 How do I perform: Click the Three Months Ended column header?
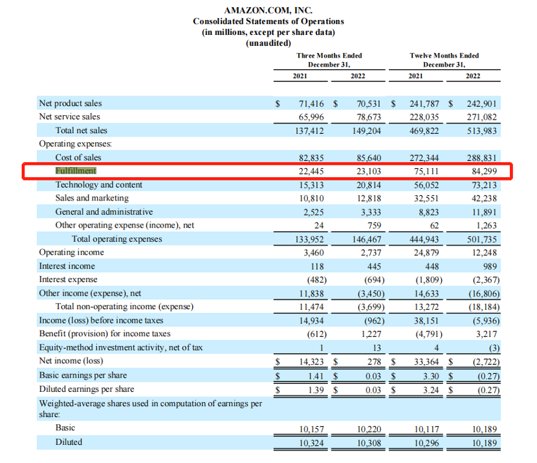tap(329, 60)
